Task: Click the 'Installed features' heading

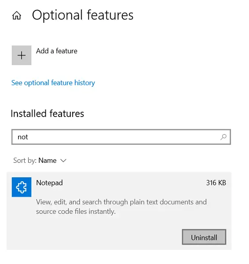Action: (x=48, y=114)
